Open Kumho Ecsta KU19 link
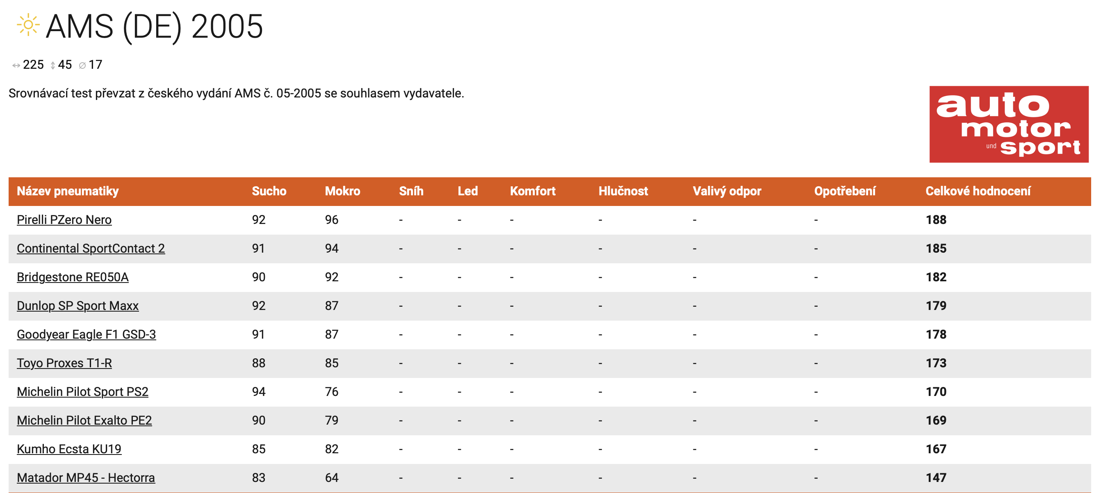Screen dimensions: 1117x493 (69, 449)
